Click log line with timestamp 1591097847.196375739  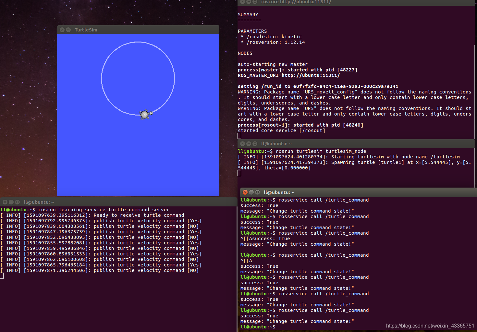pyautogui.click(x=101, y=232)
